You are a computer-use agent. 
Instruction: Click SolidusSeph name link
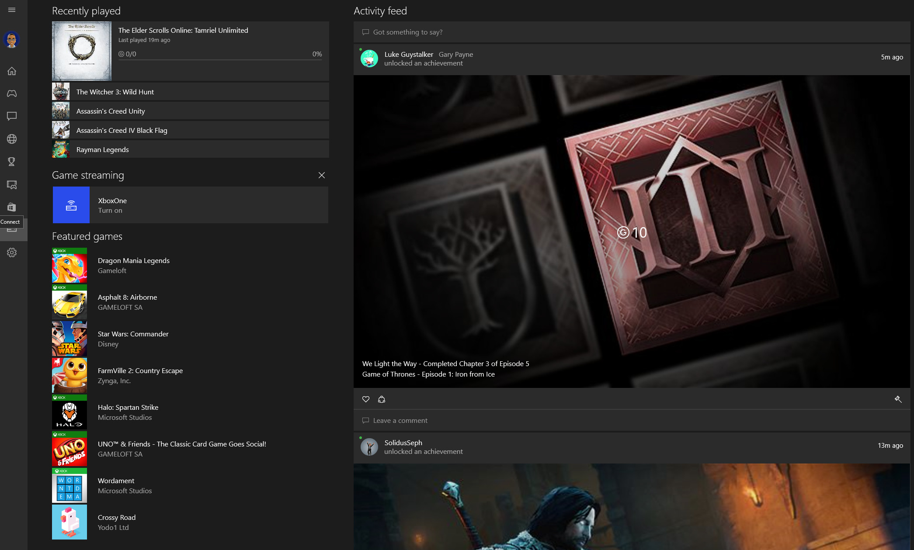tap(403, 443)
